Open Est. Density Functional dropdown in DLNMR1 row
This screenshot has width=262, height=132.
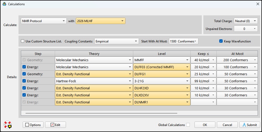(94, 102)
